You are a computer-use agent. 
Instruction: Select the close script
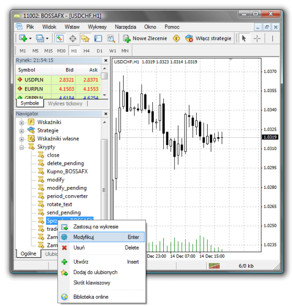coord(53,155)
